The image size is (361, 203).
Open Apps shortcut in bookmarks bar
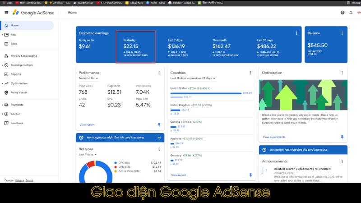8,3
